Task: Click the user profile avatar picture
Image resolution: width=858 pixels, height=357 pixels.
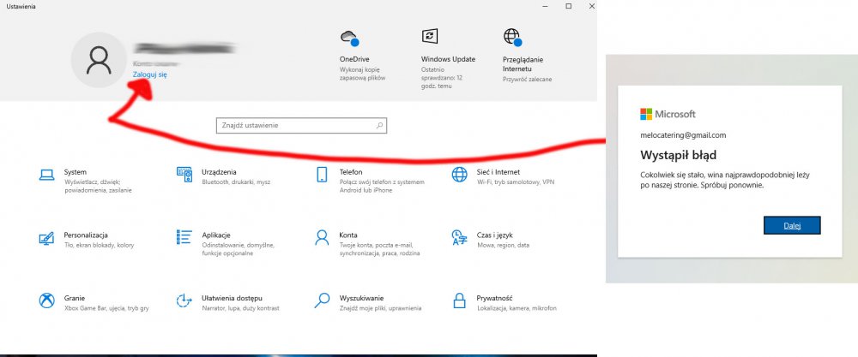Action: click(100, 59)
